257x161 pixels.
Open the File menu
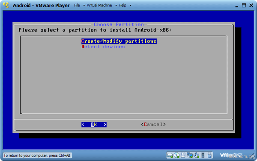77,5
